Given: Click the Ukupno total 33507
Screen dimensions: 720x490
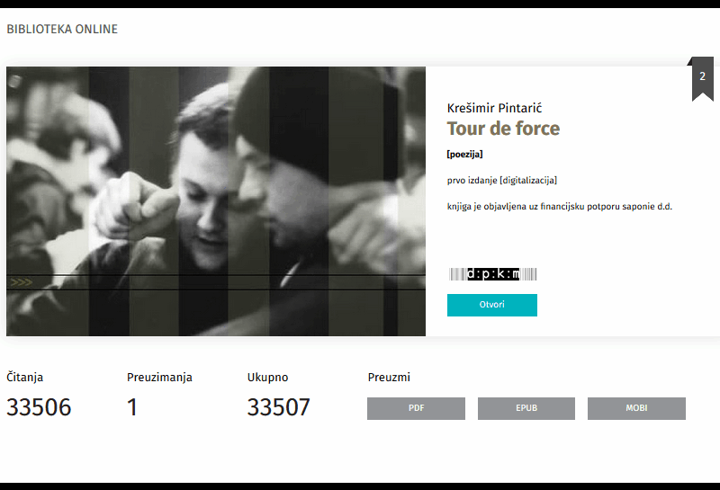Looking at the screenshot, I should pos(278,407).
